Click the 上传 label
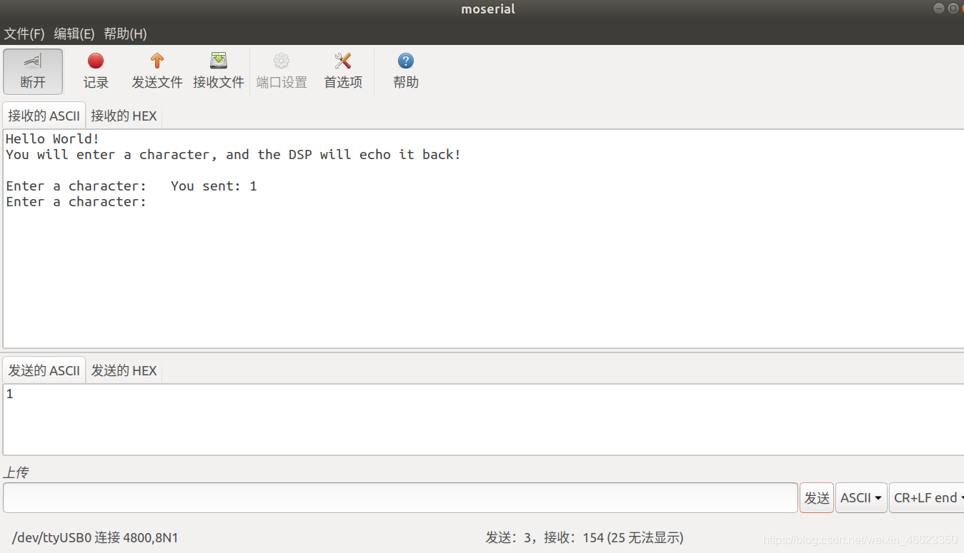This screenshot has width=964, height=553. click(16, 472)
